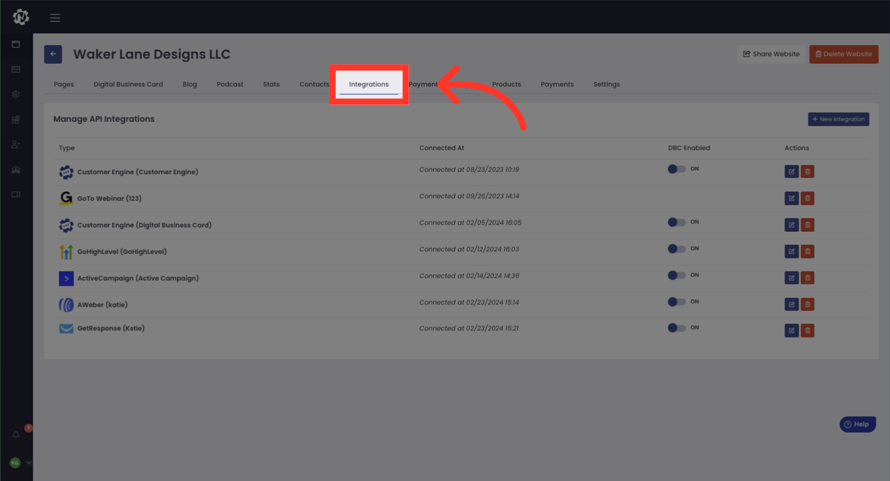Switch to the Pages tab
The height and width of the screenshot is (481, 890).
click(64, 84)
